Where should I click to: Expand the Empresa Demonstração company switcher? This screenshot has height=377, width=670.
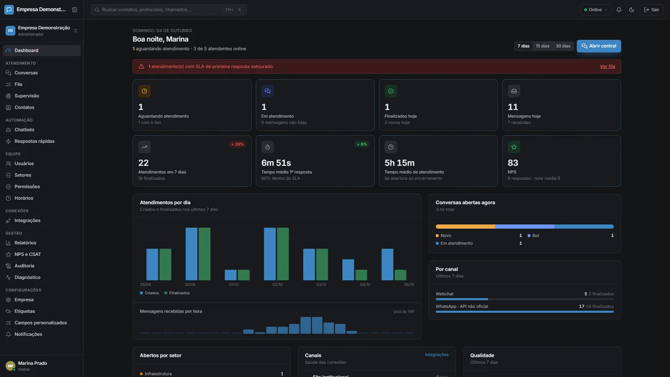point(41,31)
